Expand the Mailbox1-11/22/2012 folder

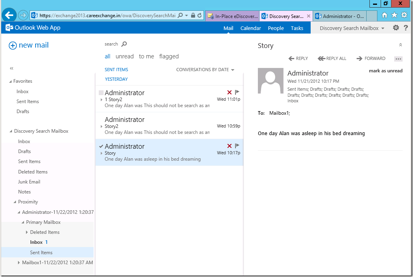pyautogui.click(x=18, y=263)
